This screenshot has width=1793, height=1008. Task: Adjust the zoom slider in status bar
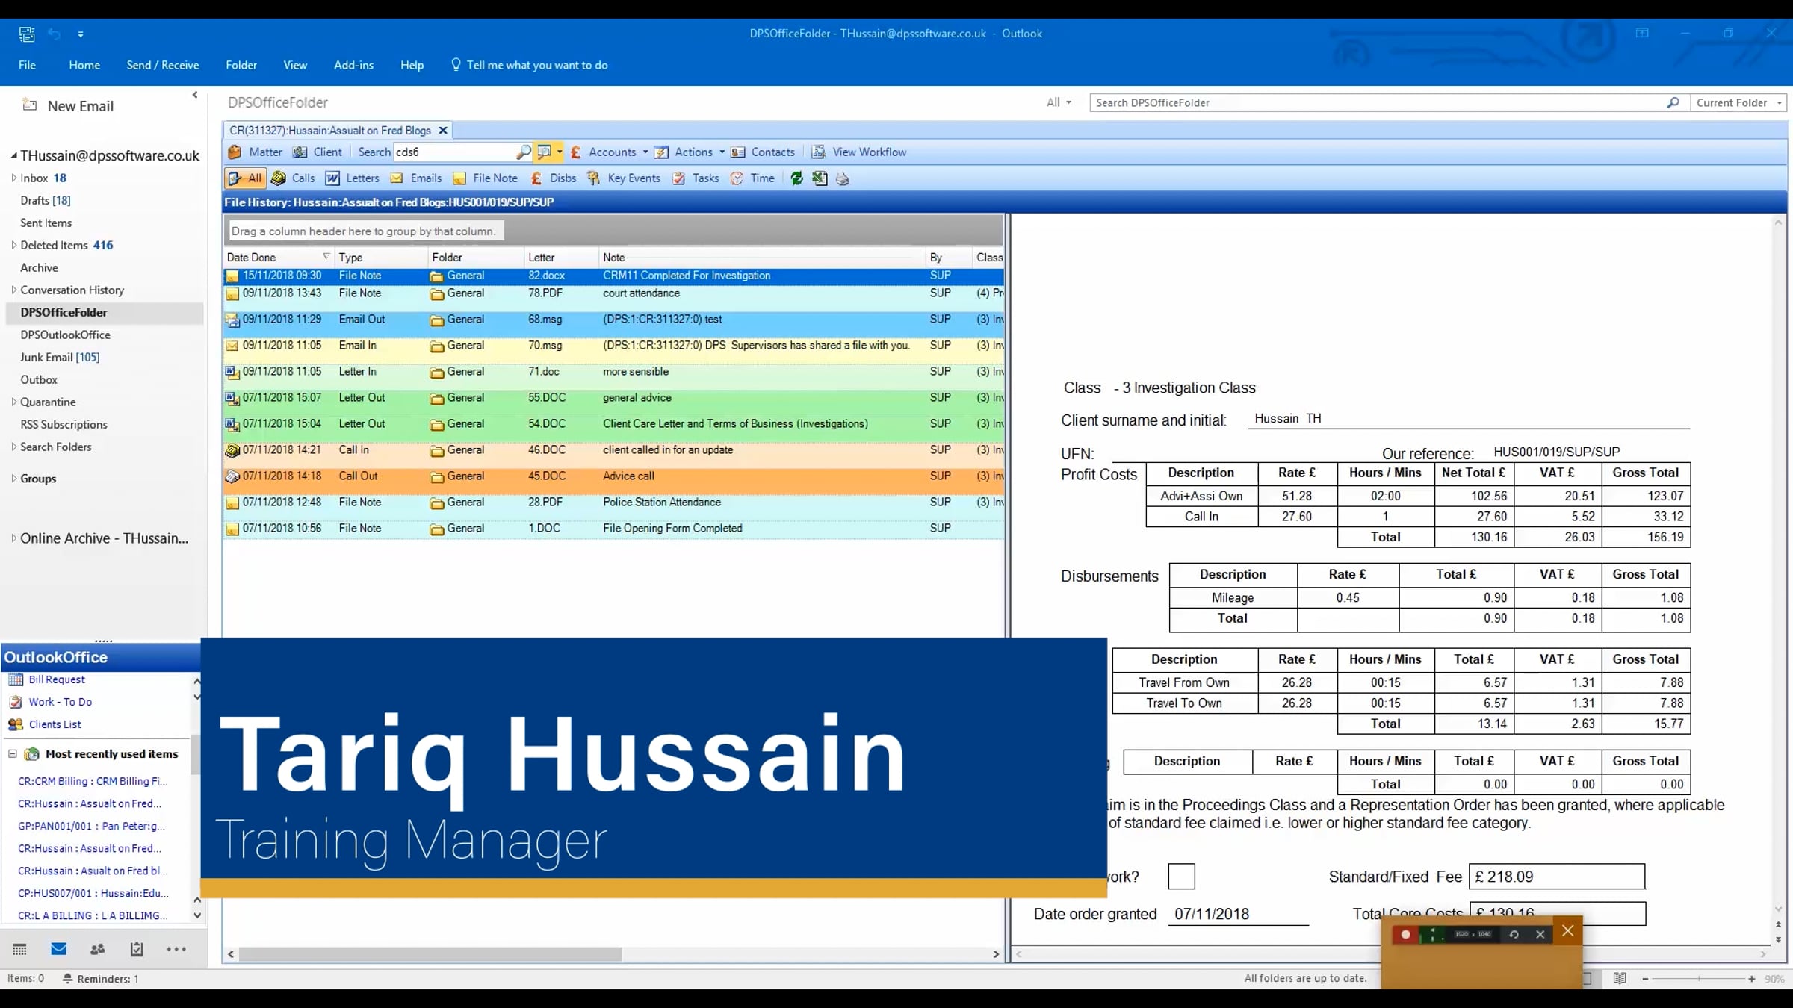coord(1698,978)
